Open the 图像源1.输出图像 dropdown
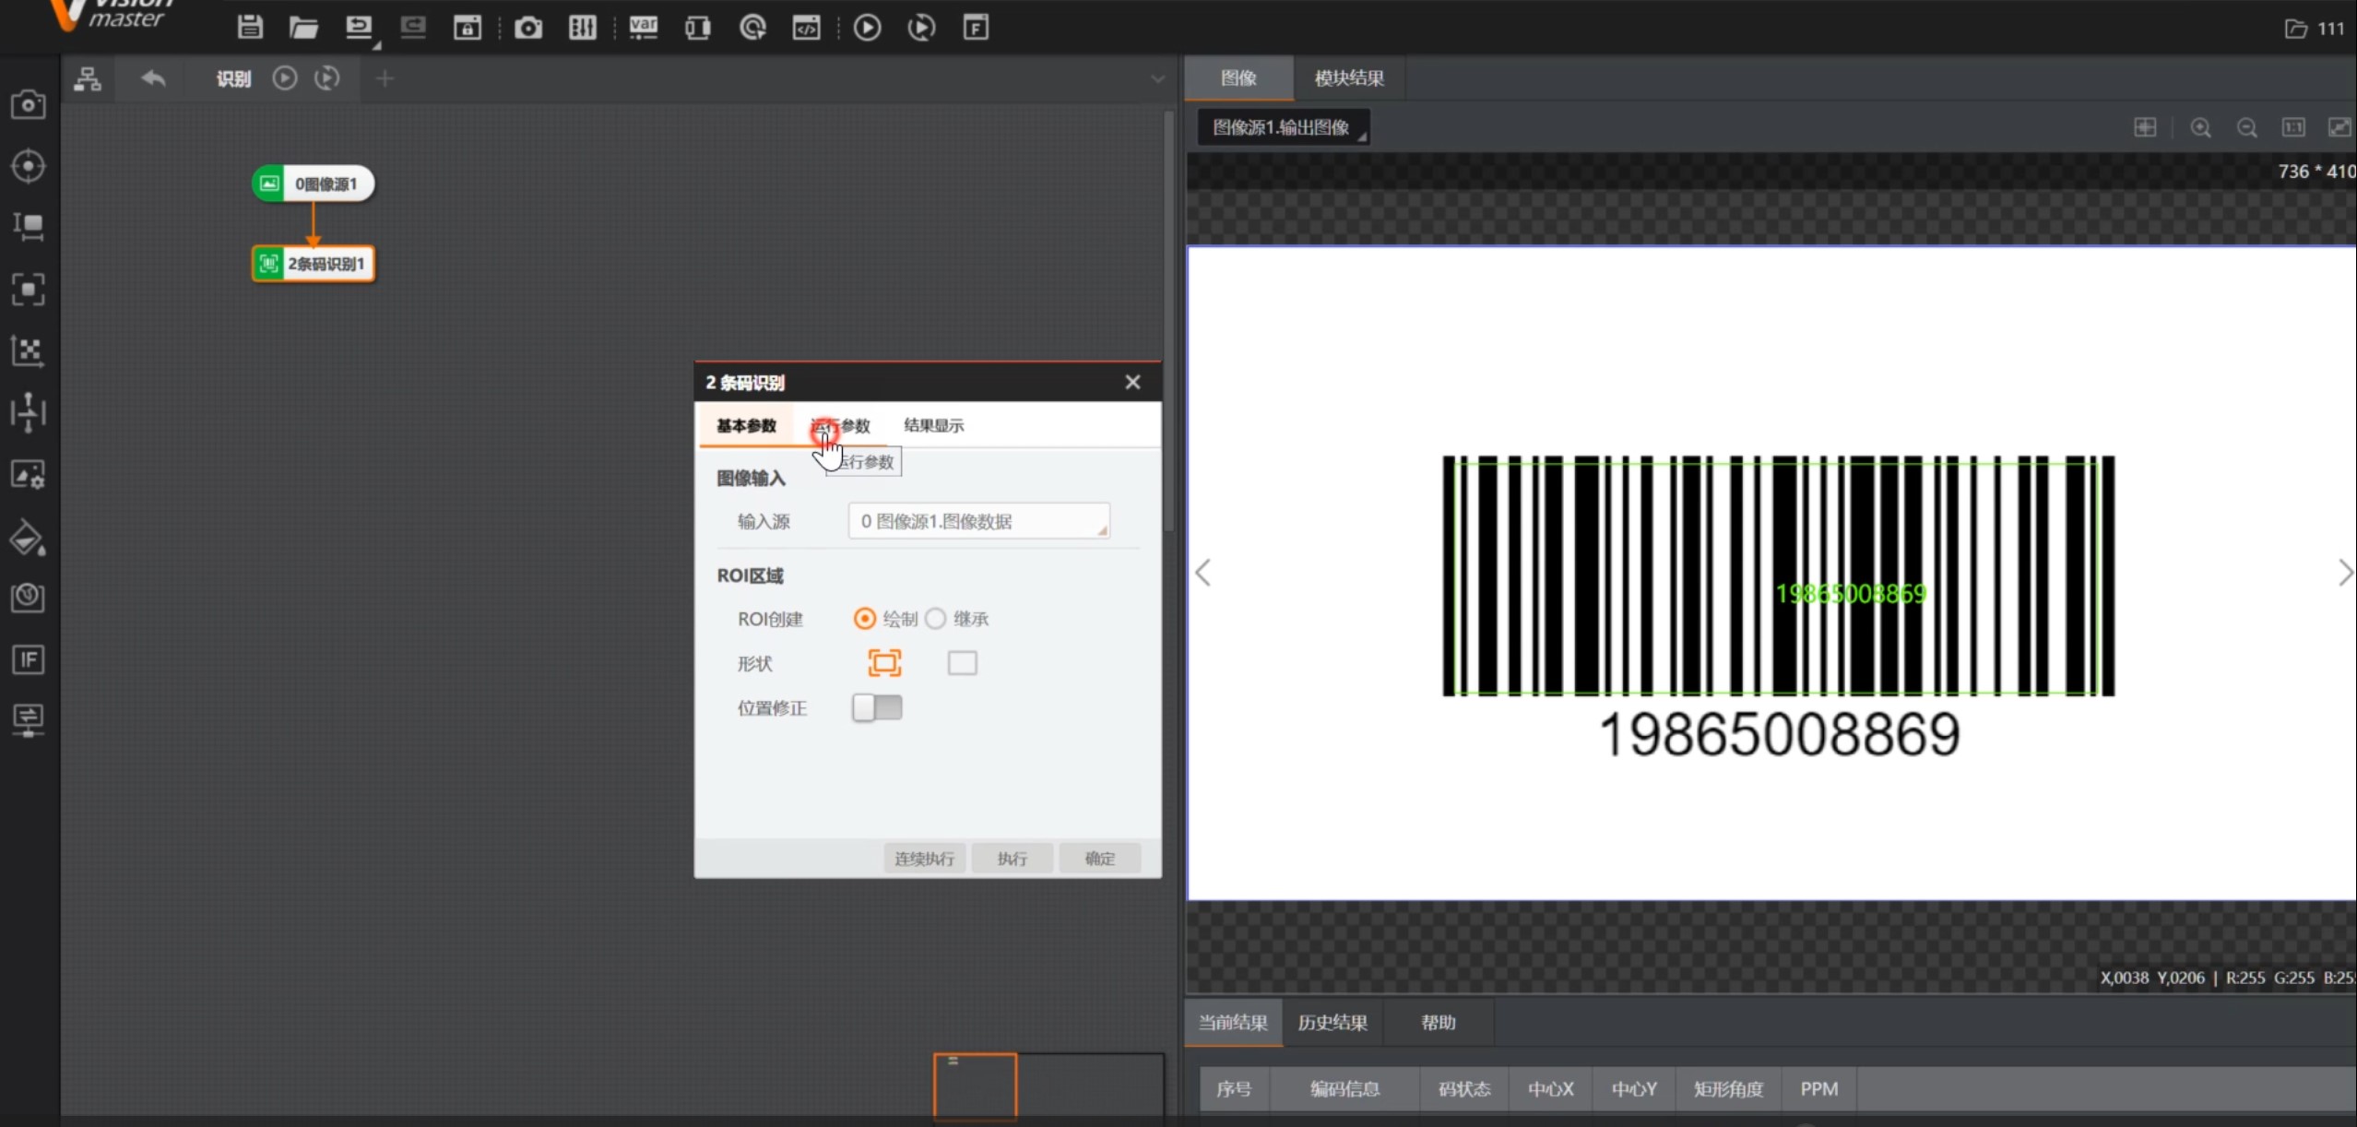This screenshot has height=1127, width=2357. (x=1283, y=127)
